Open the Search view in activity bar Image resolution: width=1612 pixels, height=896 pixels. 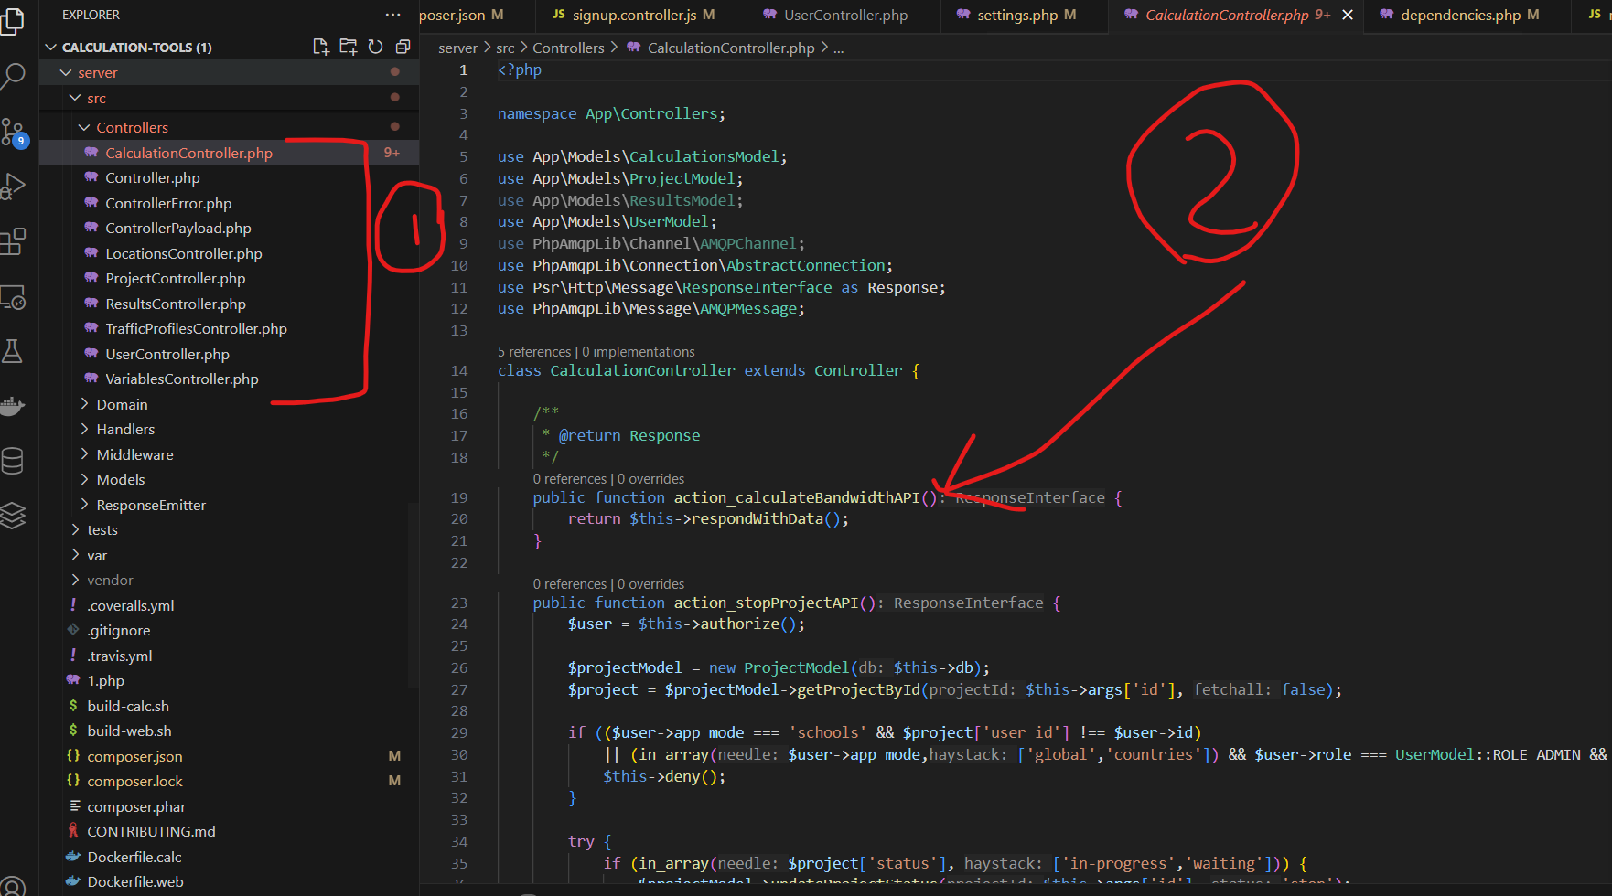[x=13, y=76]
